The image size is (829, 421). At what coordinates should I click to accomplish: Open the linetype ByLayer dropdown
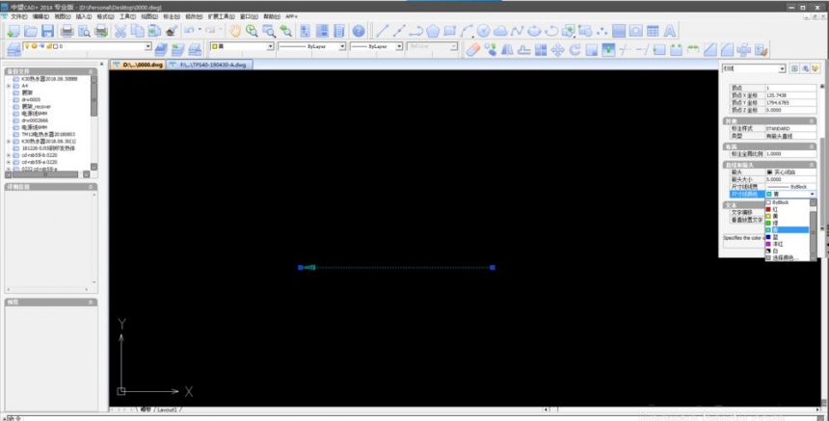341,46
